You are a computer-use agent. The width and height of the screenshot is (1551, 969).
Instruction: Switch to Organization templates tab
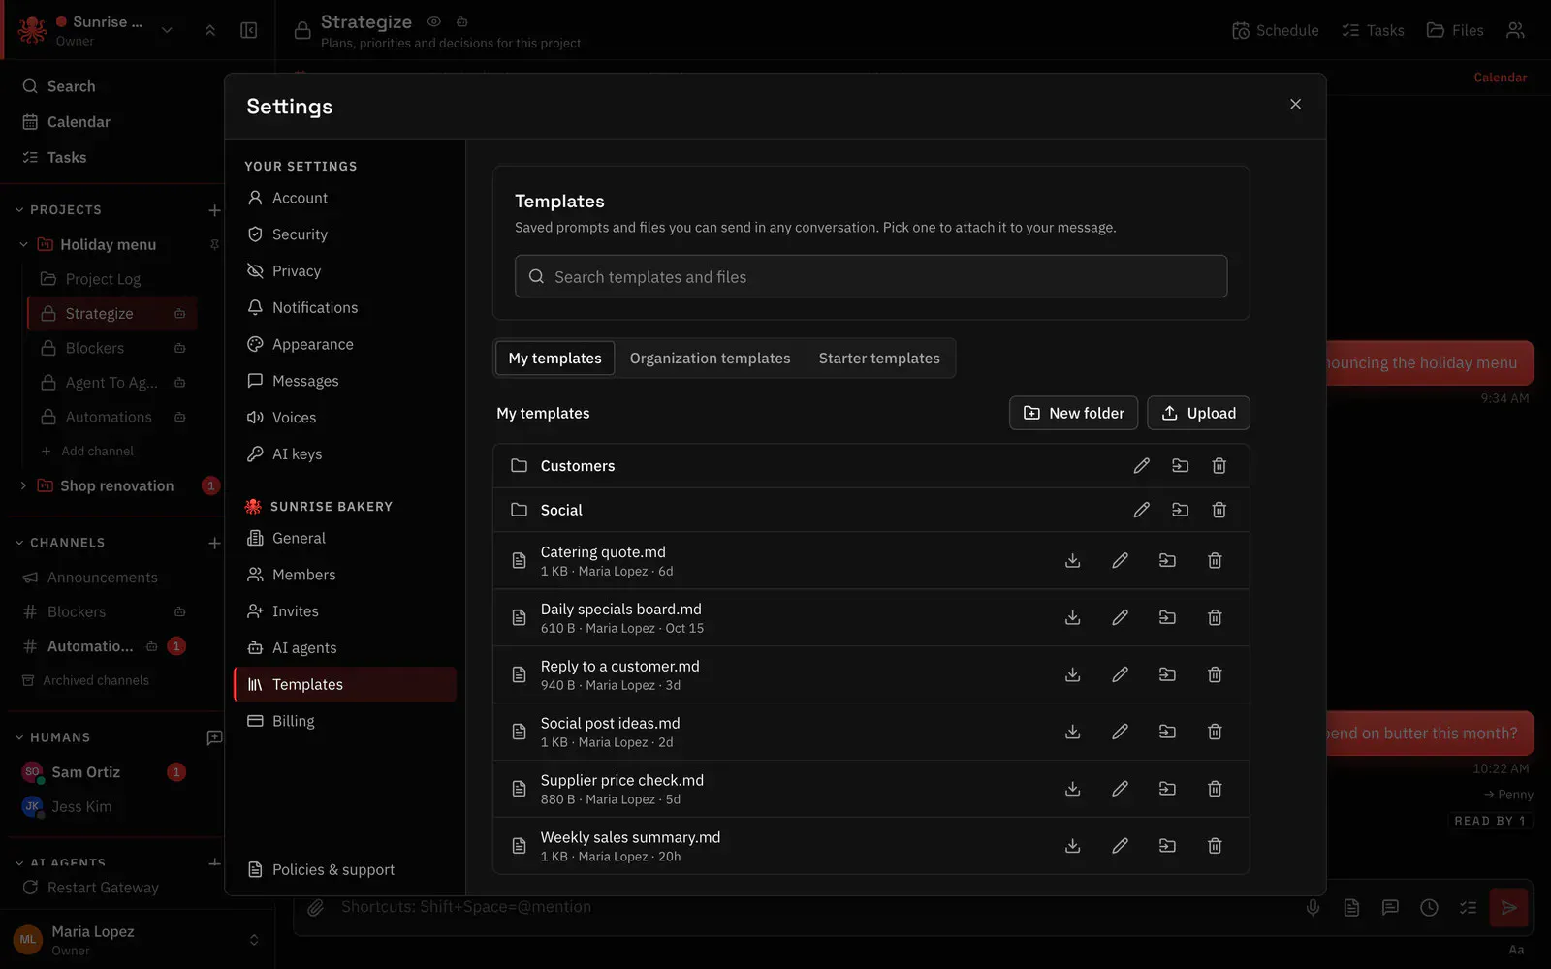710,359
